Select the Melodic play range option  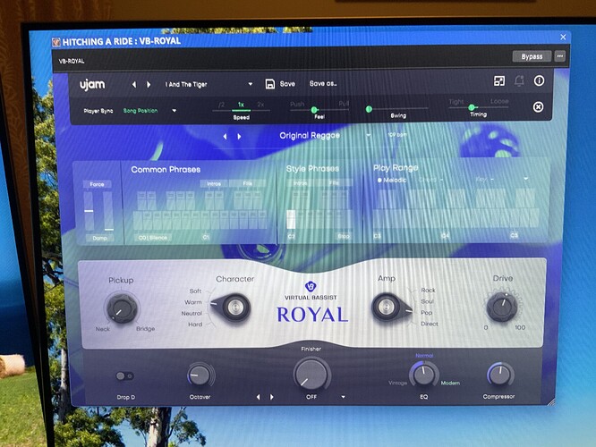tap(392, 180)
